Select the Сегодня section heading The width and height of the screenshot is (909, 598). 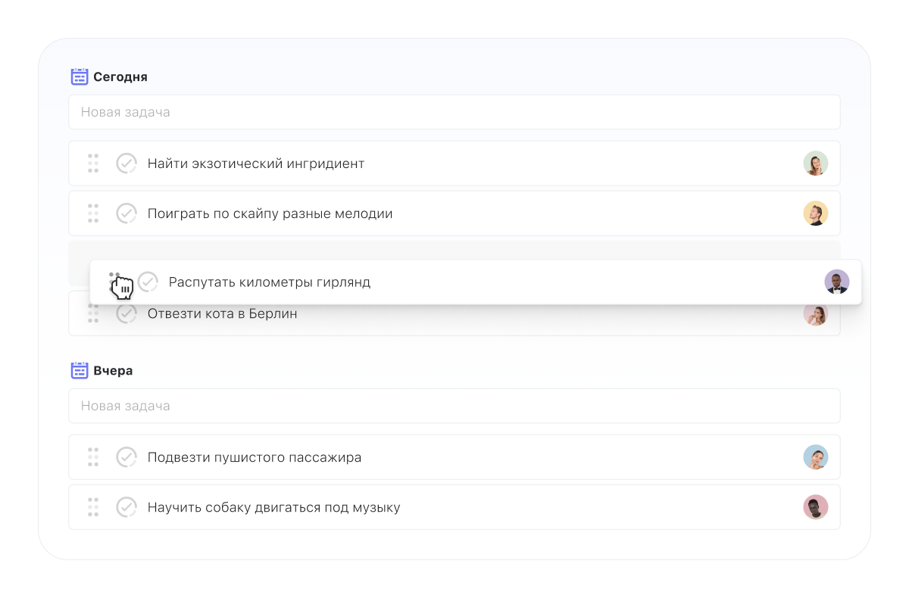120,76
